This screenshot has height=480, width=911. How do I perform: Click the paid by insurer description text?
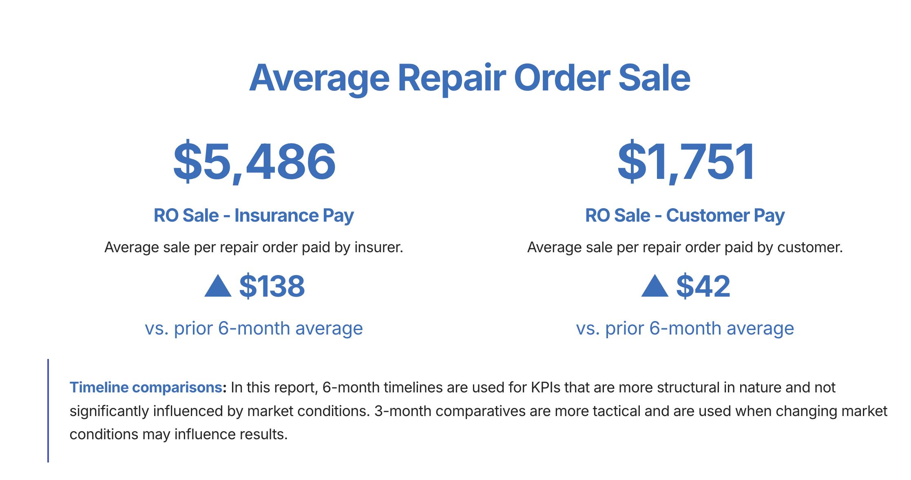pyautogui.click(x=254, y=247)
